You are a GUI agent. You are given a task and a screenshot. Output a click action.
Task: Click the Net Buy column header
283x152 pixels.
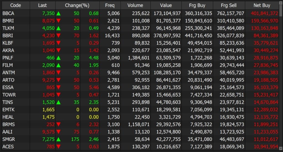coord(262,6)
